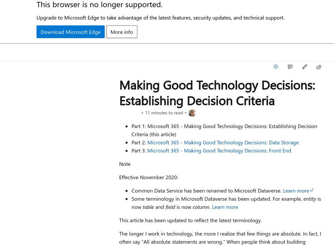The height and width of the screenshot is (245, 334).
Task: Click the add to collection plus icon
Action: tap(276, 67)
